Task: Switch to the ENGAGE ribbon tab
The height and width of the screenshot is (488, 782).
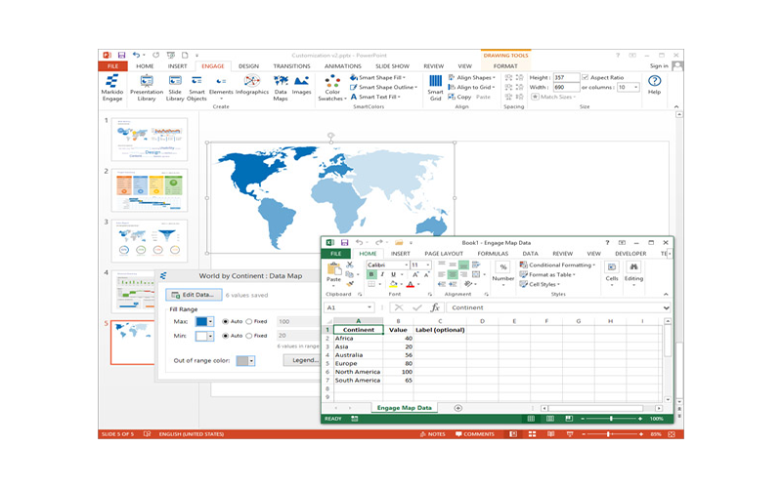Action: click(213, 66)
